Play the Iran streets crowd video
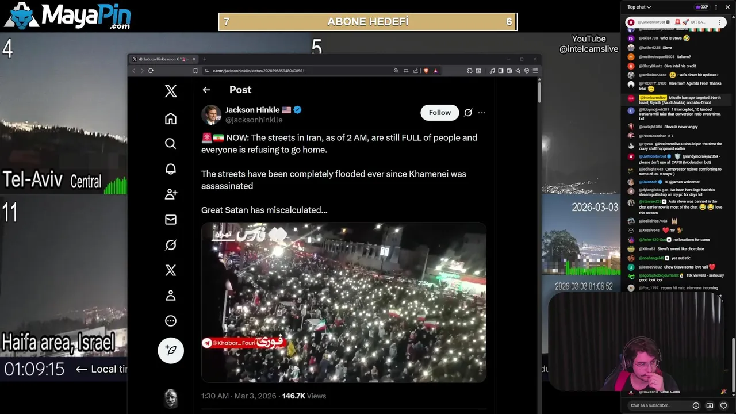Screen dimensions: 736x414 [344, 302]
